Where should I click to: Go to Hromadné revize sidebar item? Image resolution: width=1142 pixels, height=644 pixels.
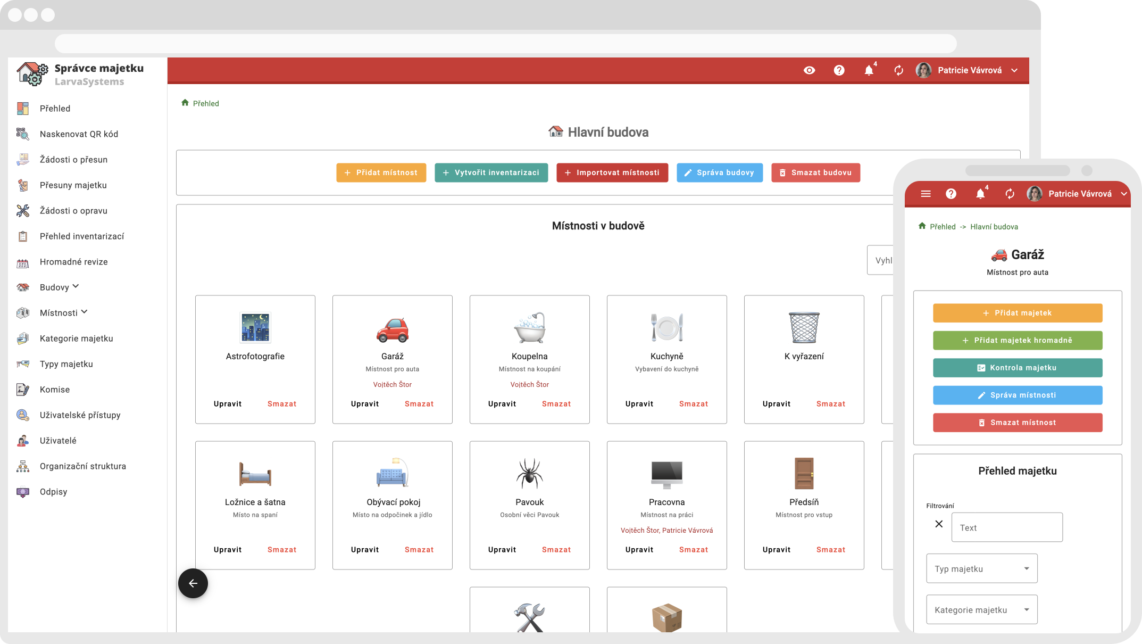click(x=73, y=262)
